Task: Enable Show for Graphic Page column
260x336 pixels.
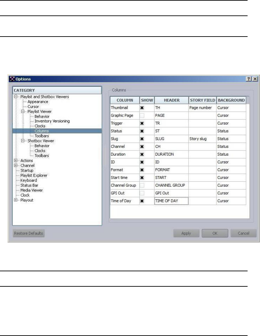Action: coord(142,115)
